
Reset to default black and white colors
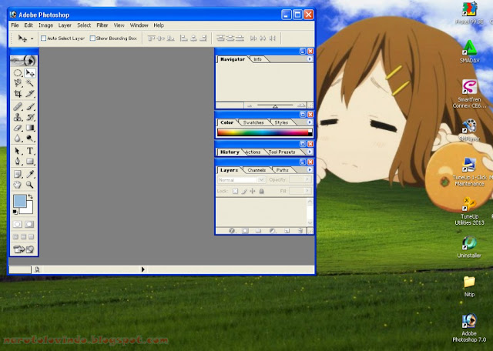[x=15, y=212]
